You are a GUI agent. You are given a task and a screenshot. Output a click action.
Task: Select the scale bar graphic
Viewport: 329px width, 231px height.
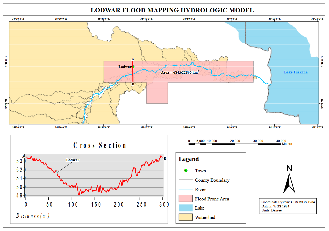235,144
